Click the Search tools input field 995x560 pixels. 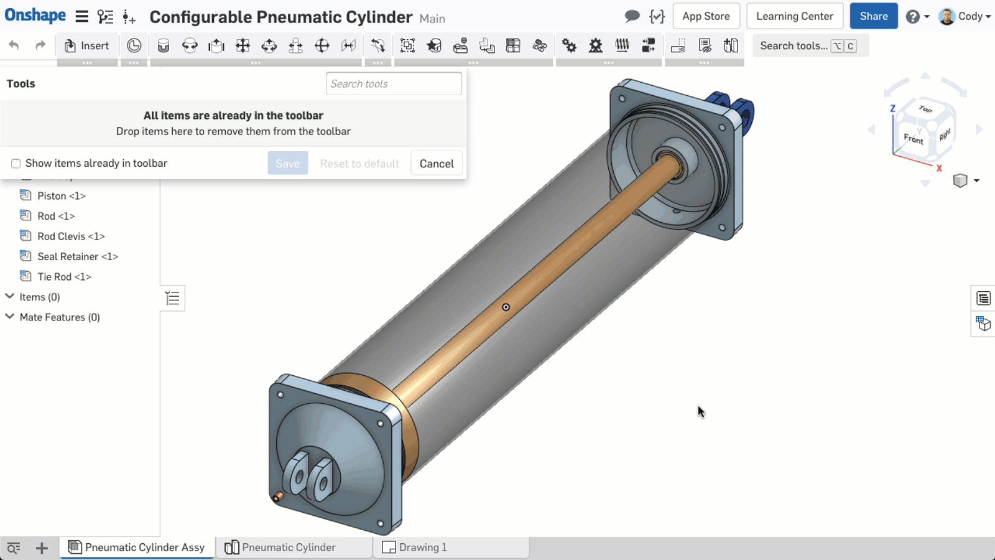tap(394, 84)
